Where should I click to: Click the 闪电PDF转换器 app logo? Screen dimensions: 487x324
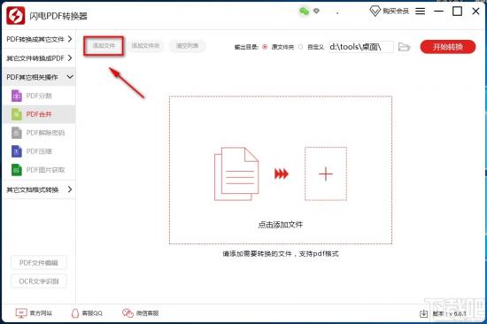pyautogui.click(x=16, y=15)
